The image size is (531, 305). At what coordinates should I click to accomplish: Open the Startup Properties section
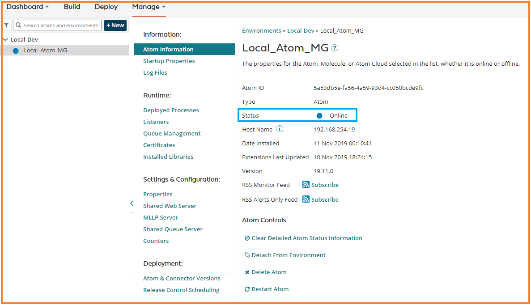pos(169,61)
